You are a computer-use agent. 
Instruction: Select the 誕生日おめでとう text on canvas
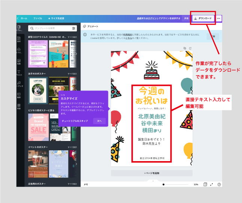click(x=151, y=139)
